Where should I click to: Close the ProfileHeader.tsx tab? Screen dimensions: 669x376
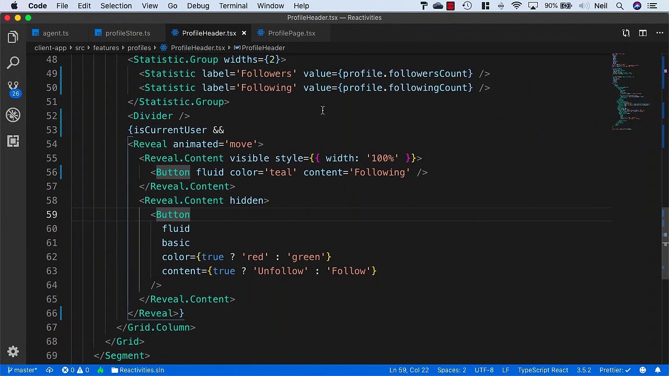(x=244, y=33)
